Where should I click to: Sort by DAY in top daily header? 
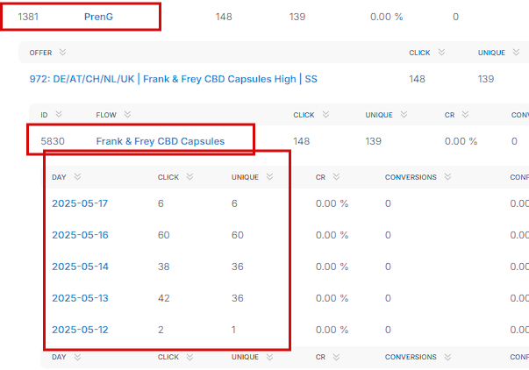click(x=77, y=177)
